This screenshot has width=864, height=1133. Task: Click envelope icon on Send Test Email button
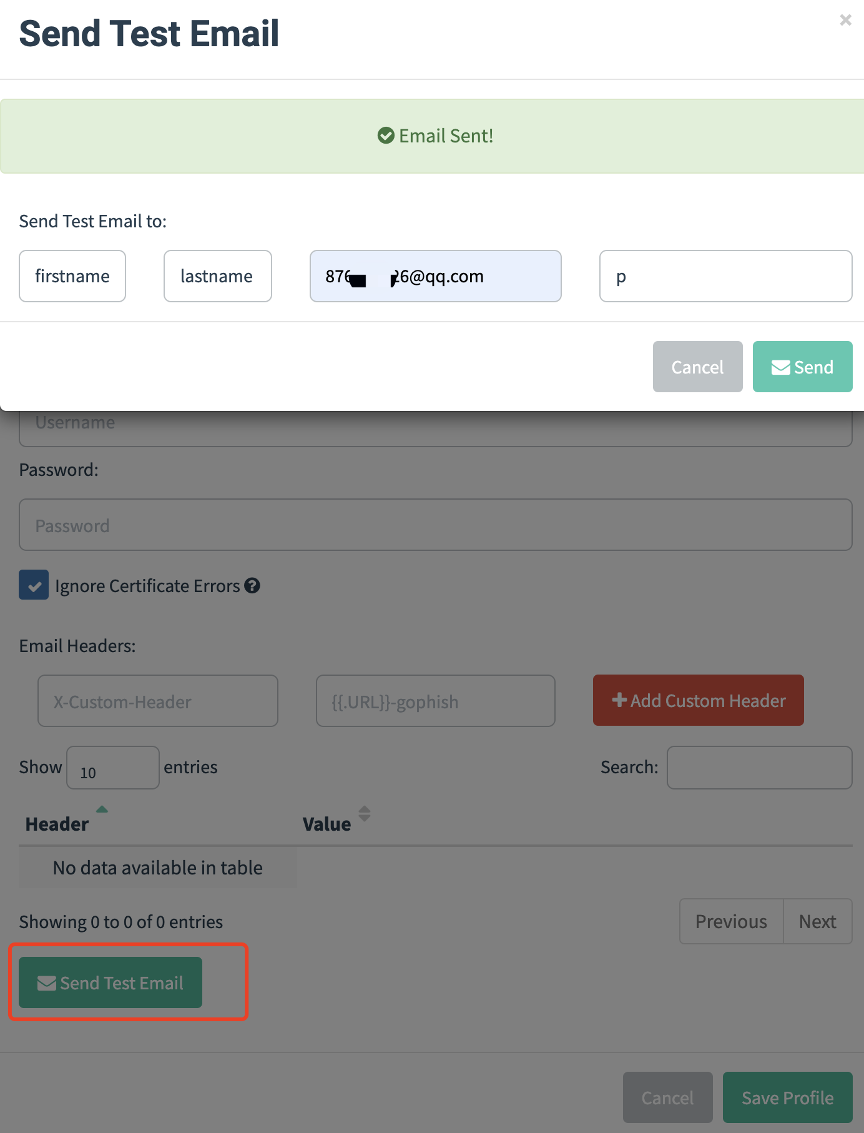pos(47,983)
